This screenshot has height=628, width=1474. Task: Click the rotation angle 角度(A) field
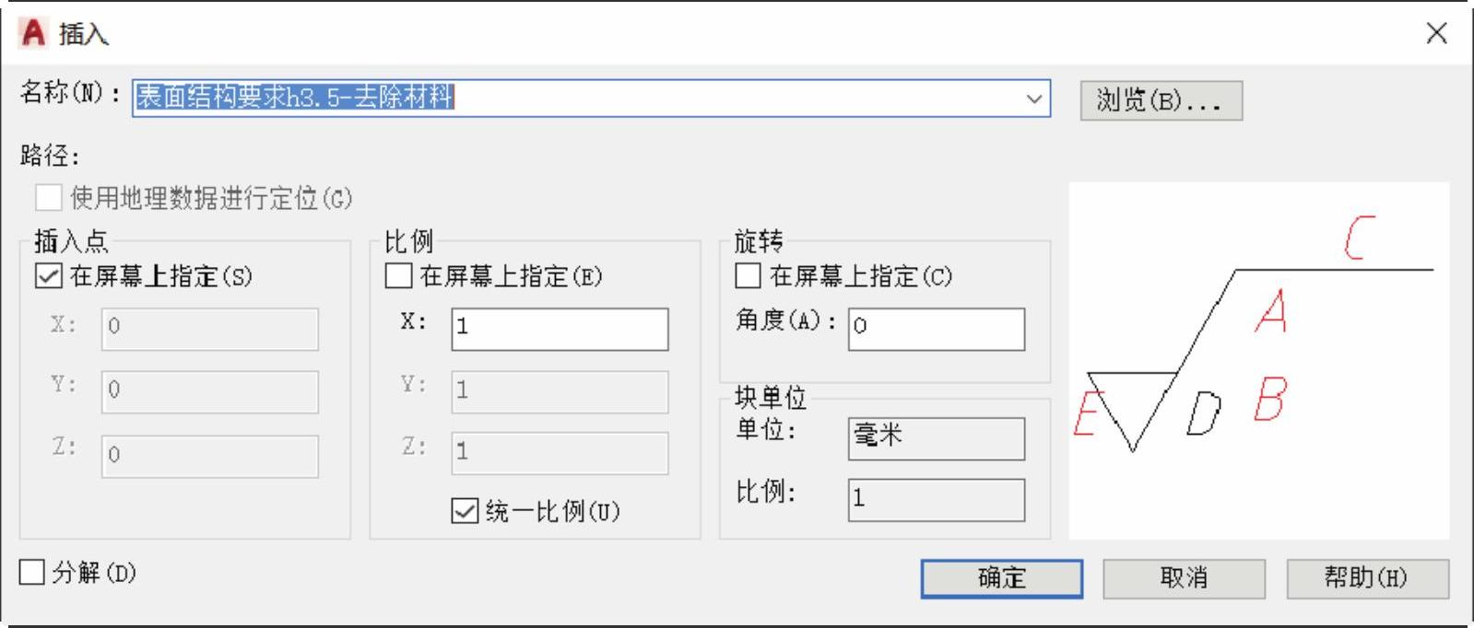935,329
